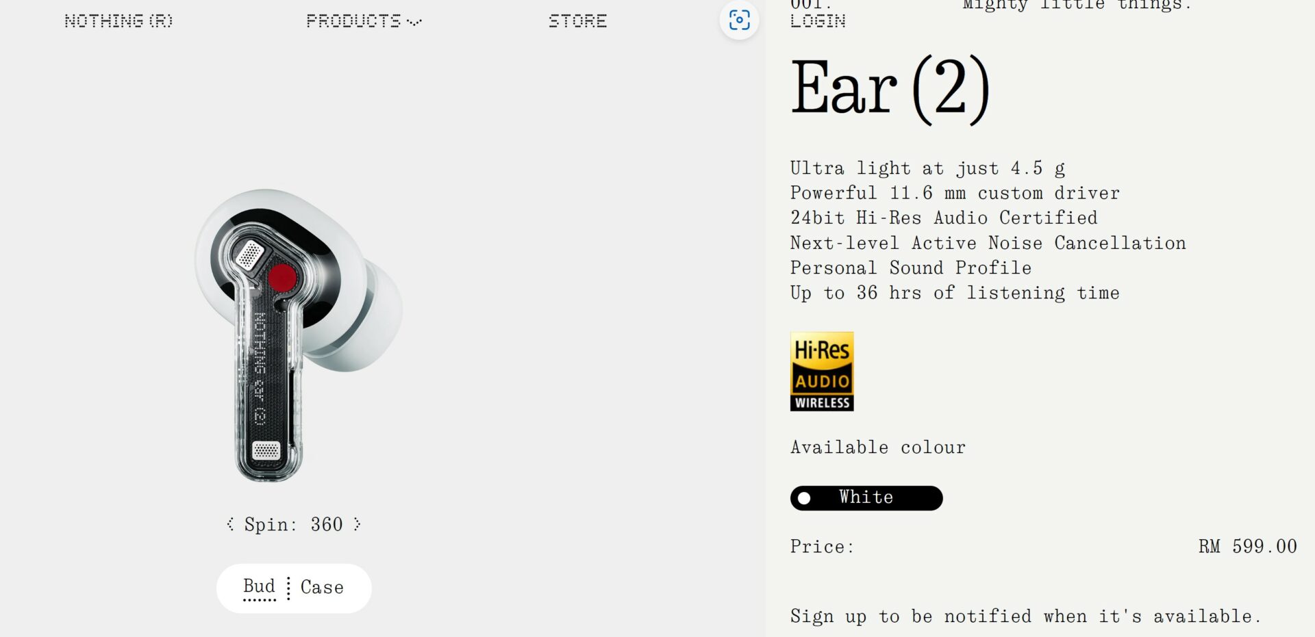
Task: Go to the Store page
Action: (x=577, y=21)
